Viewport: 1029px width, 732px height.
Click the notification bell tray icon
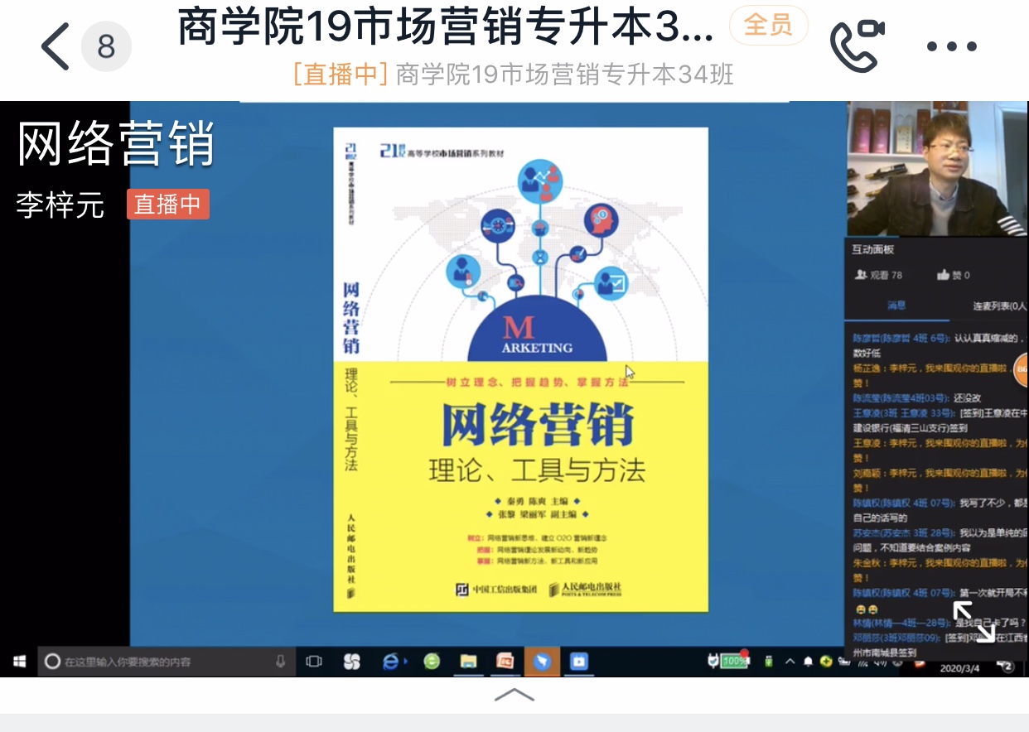click(808, 661)
